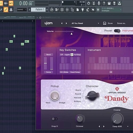This screenshot has width=133, height=133.
Task: Click the 0:00:00 time display
Action: click(x=26, y=3)
